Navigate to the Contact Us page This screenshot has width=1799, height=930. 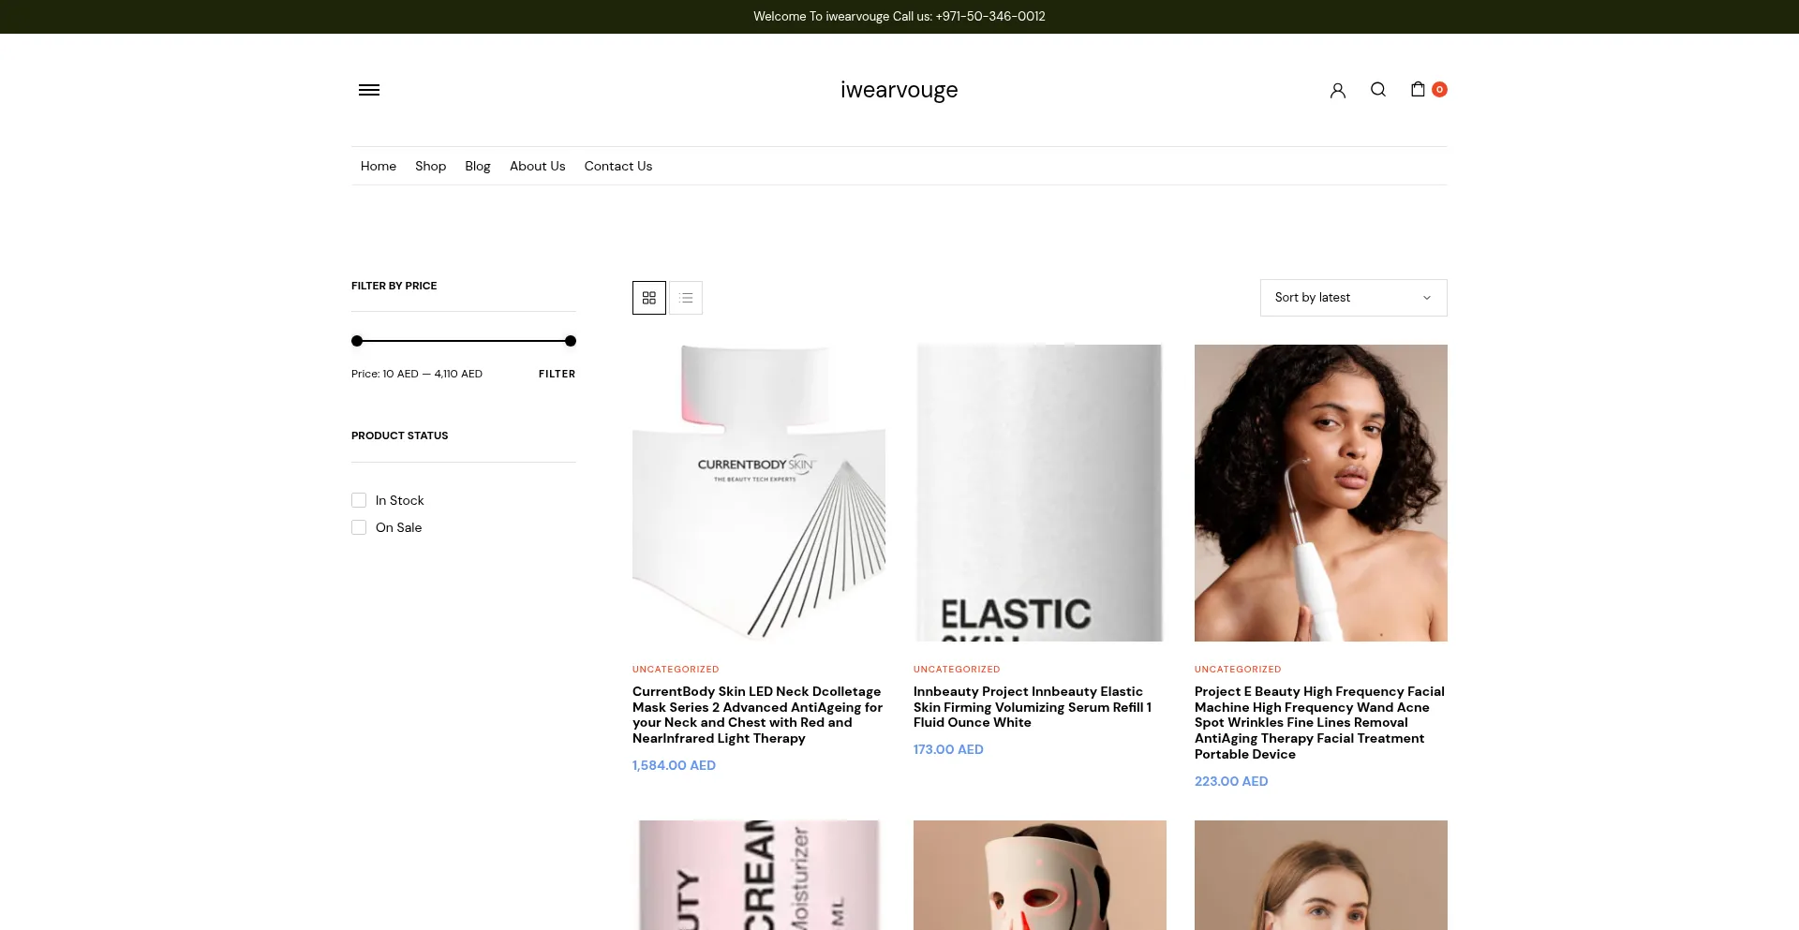617,166
